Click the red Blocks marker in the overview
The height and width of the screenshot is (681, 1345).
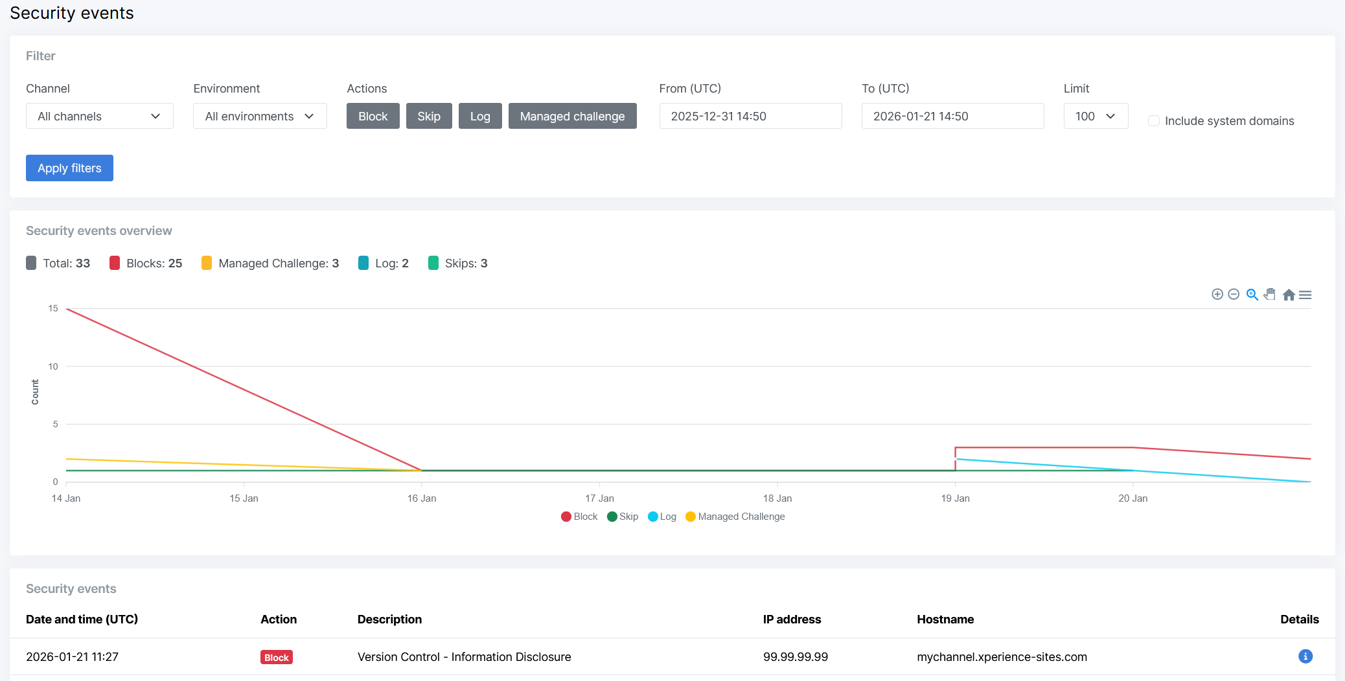[114, 263]
